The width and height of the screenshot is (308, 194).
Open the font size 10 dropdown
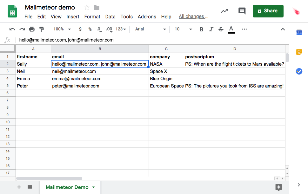(x=183, y=29)
